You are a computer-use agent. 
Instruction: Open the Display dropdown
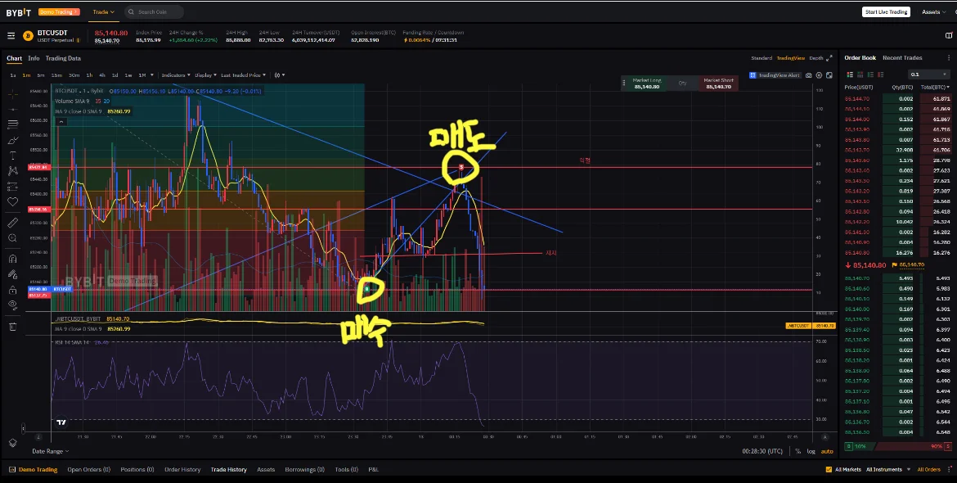[x=205, y=75]
